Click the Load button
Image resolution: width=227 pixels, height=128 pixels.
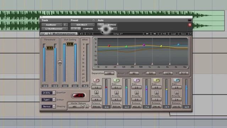click(x=173, y=34)
